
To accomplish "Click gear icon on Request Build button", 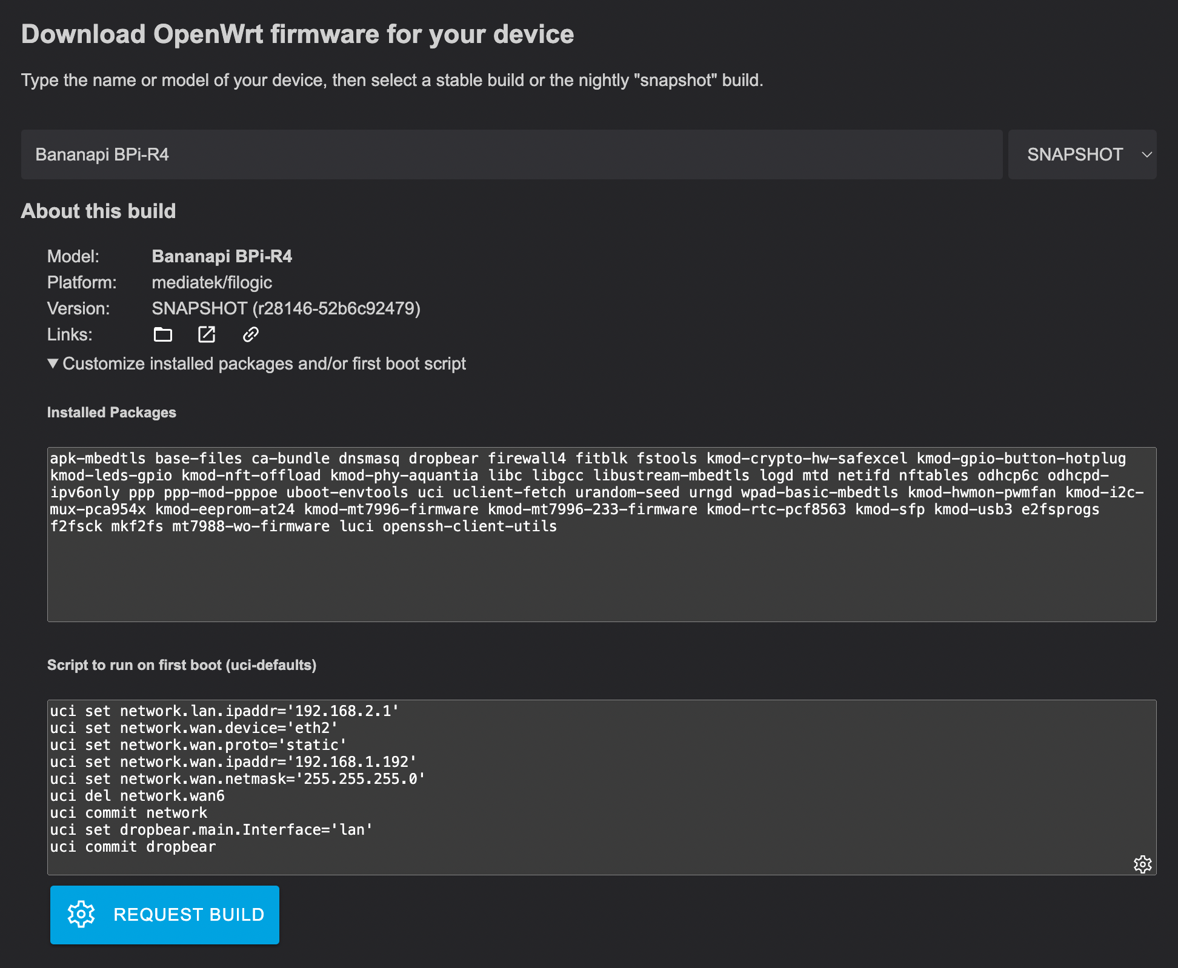I will click(x=81, y=914).
